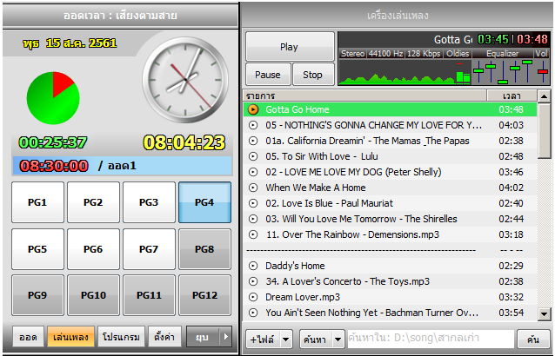
Task: Adjust the red Vol volume slider
Action: 543,71
